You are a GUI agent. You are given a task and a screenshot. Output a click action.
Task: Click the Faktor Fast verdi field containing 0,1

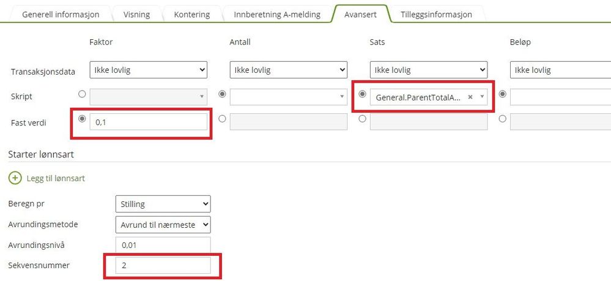point(149,122)
